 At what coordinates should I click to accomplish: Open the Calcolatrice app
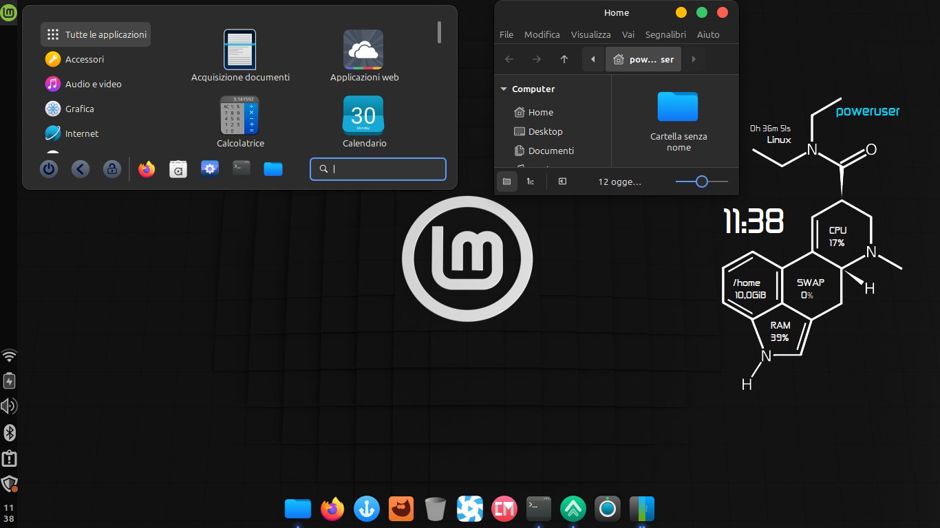(x=240, y=122)
